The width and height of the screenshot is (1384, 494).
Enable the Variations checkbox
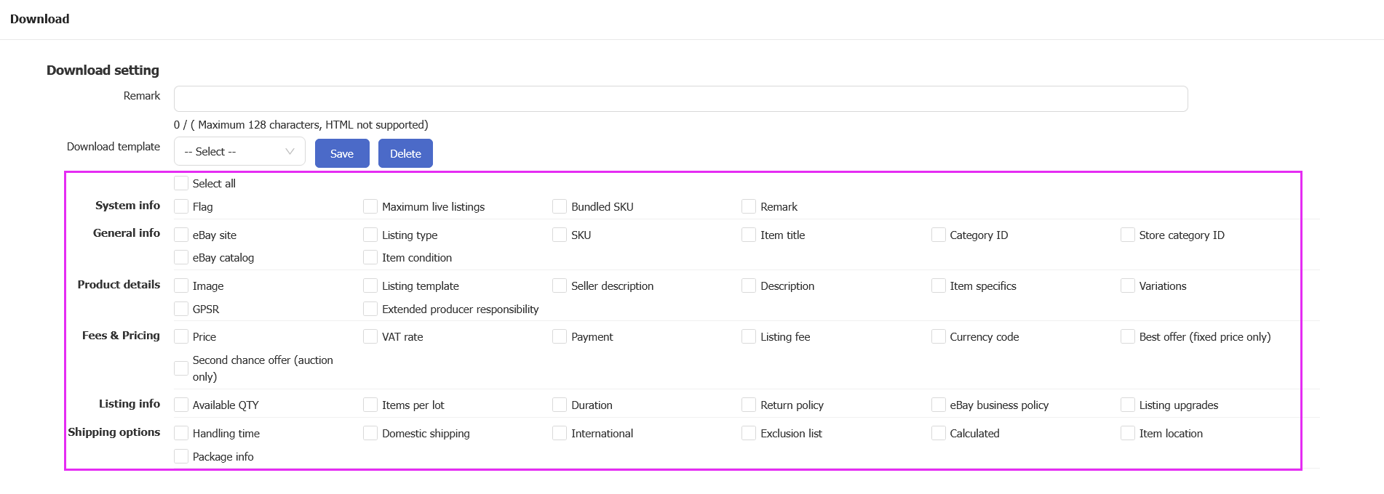pos(1128,286)
